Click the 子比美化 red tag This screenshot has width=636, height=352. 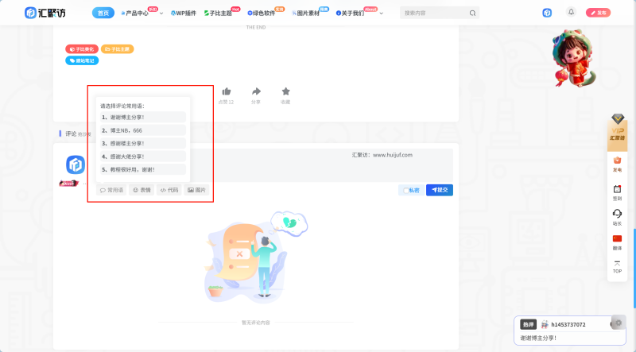pyautogui.click(x=81, y=48)
